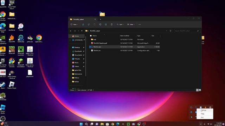
Task: Open the See more ellipsis menu
Action: pos(140,24)
